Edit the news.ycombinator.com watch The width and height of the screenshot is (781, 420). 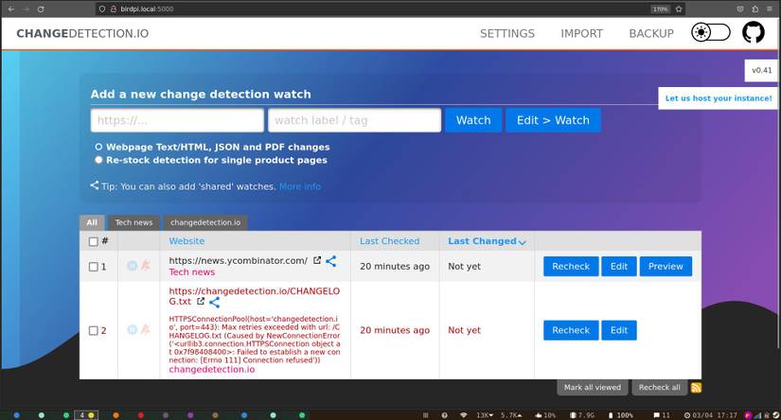pyautogui.click(x=618, y=266)
